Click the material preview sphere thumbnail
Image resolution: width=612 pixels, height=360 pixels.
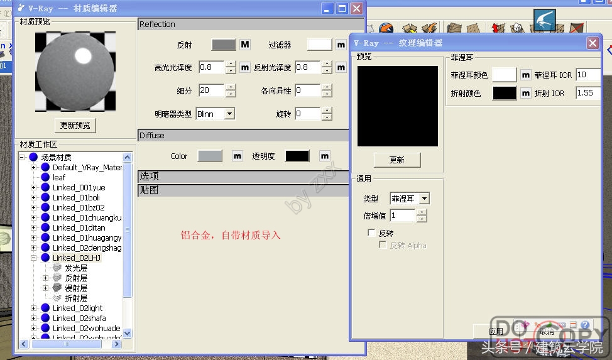(75, 72)
